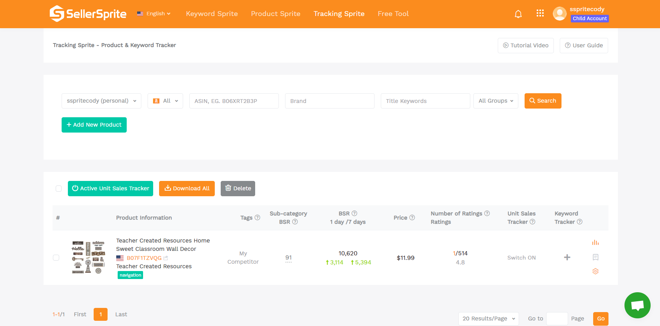Screen dimensions: 660x326
Task: Tick the select-all checkbox above the table
Action: [58, 189]
